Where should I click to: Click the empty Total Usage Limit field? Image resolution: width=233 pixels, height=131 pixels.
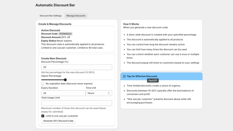click(x=77, y=103)
